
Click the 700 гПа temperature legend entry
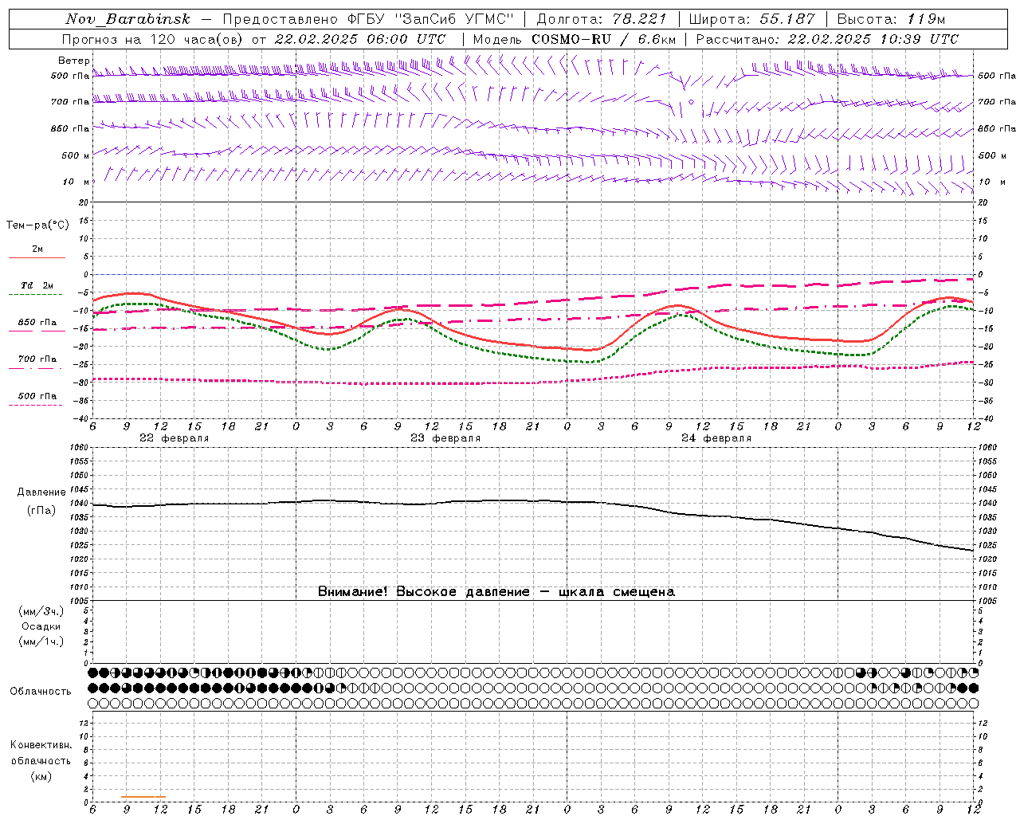37,359
